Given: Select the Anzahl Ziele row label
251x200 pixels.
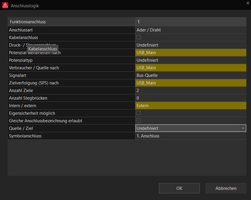Looking at the screenshot, I should click(71, 91).
